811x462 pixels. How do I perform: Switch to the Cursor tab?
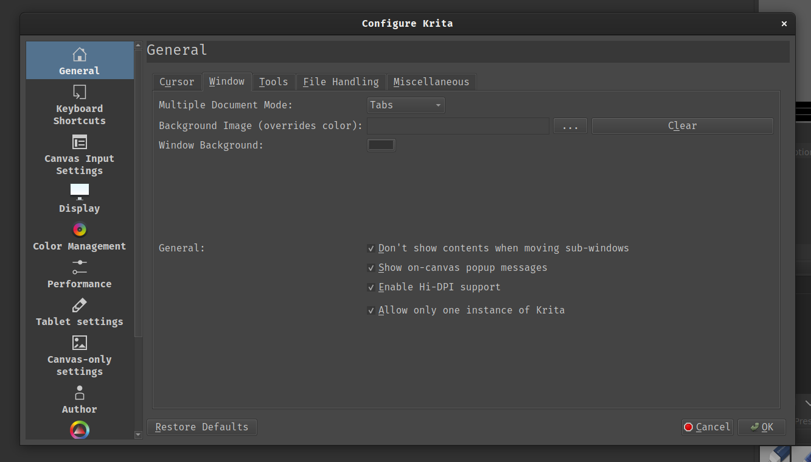176,82
